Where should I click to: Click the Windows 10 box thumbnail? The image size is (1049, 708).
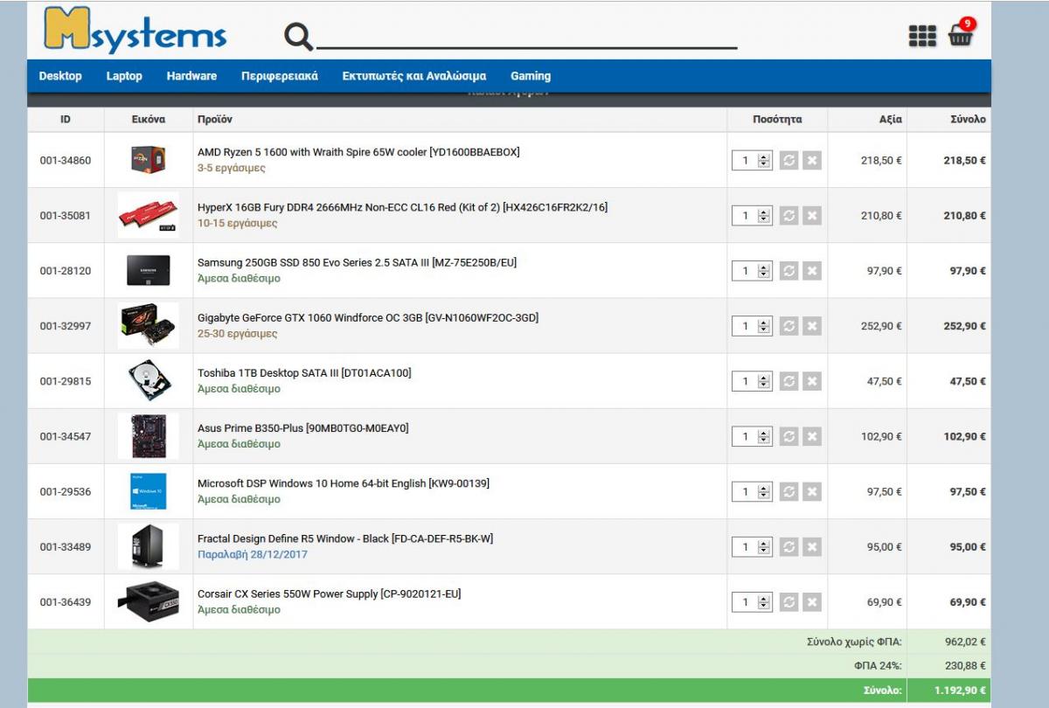point(149,492)
